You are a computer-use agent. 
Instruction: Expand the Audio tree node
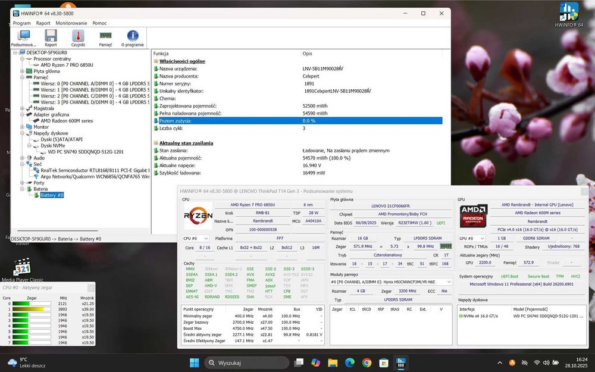[x=23, y=158]
